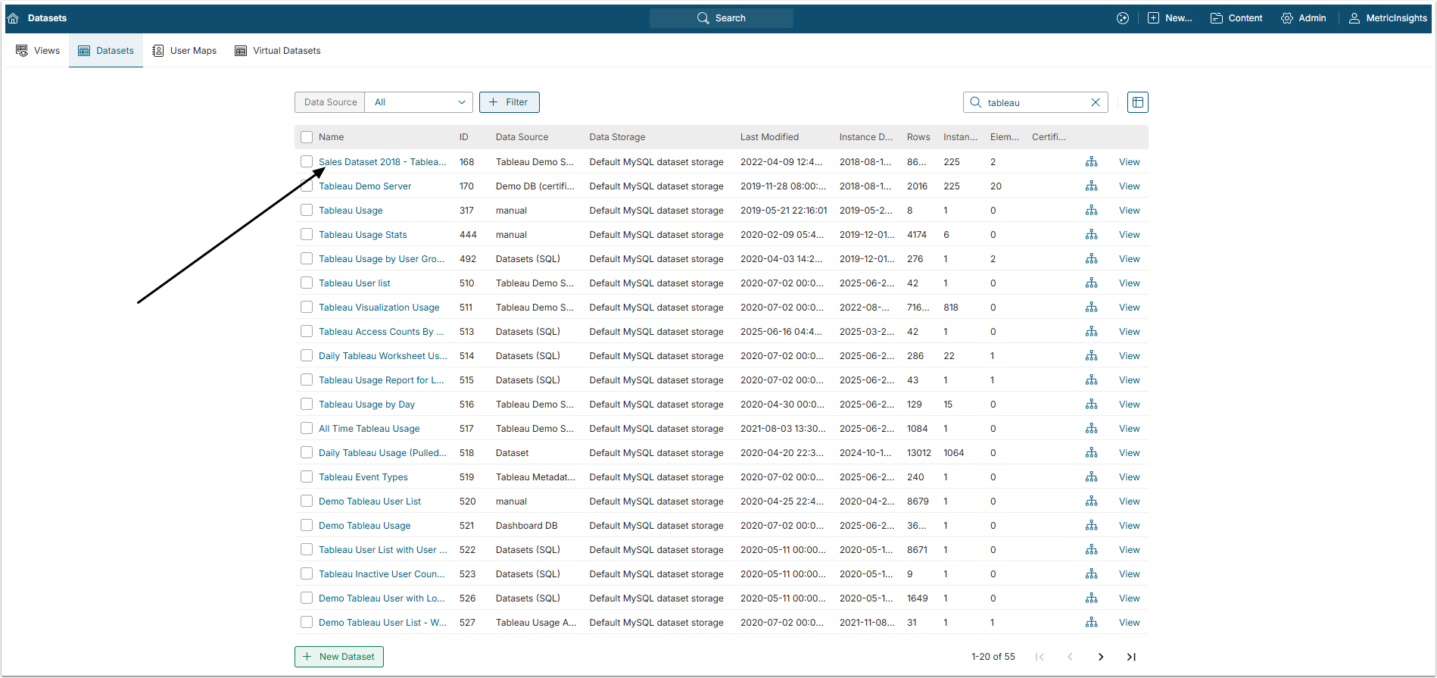Image resolution: width=1437 pixels, height=678 pixels.
Task: Open lineage icon for Sales Dataset 2018 row
Action: [1091, 162]
